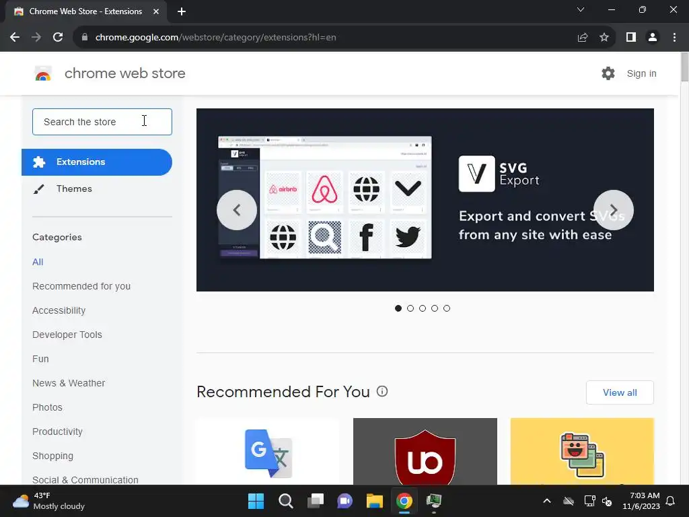
Task: Click the page vertical scrollbar thumb
Action: point(684,67)
